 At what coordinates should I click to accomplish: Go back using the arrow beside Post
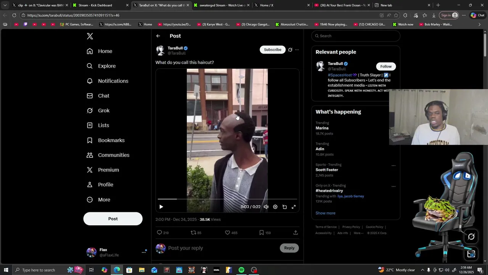158,36
